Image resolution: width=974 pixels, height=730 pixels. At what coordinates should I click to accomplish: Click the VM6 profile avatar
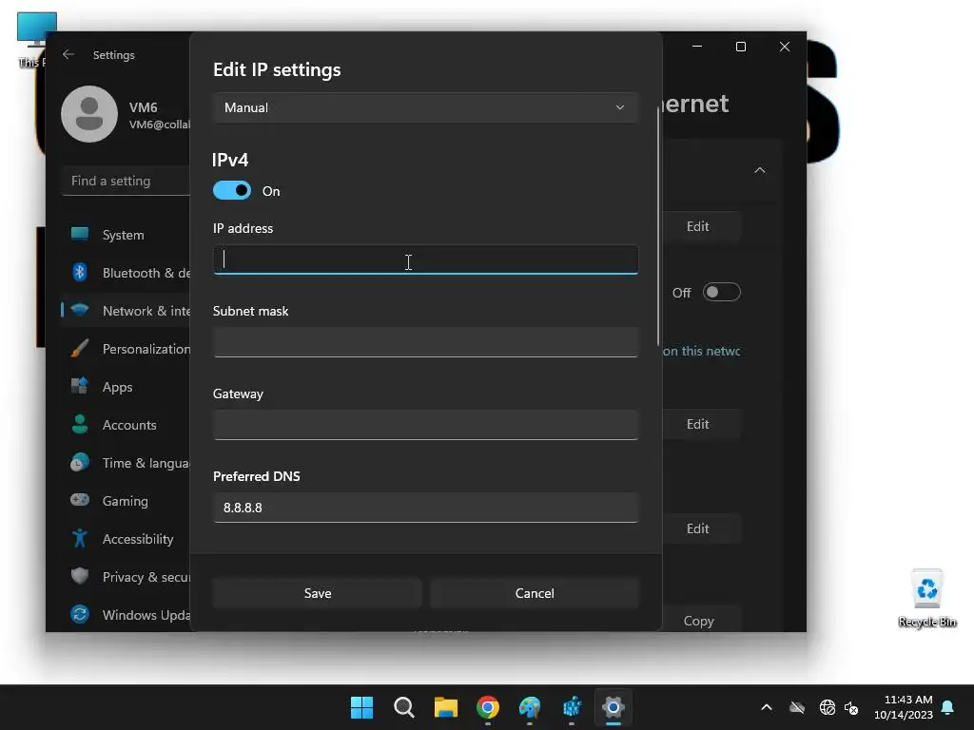pyautogui.click(x=89, y=114)
